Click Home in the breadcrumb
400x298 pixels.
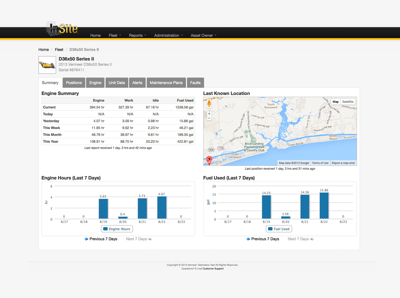pyautogui.click(x=44, y=49)
